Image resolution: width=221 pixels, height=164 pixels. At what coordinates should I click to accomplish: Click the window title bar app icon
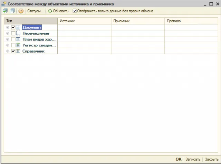pyautogui.click(x=4, y=4)
